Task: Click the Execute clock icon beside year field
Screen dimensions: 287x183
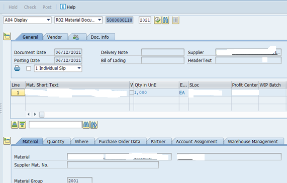Action: point(157,20)
